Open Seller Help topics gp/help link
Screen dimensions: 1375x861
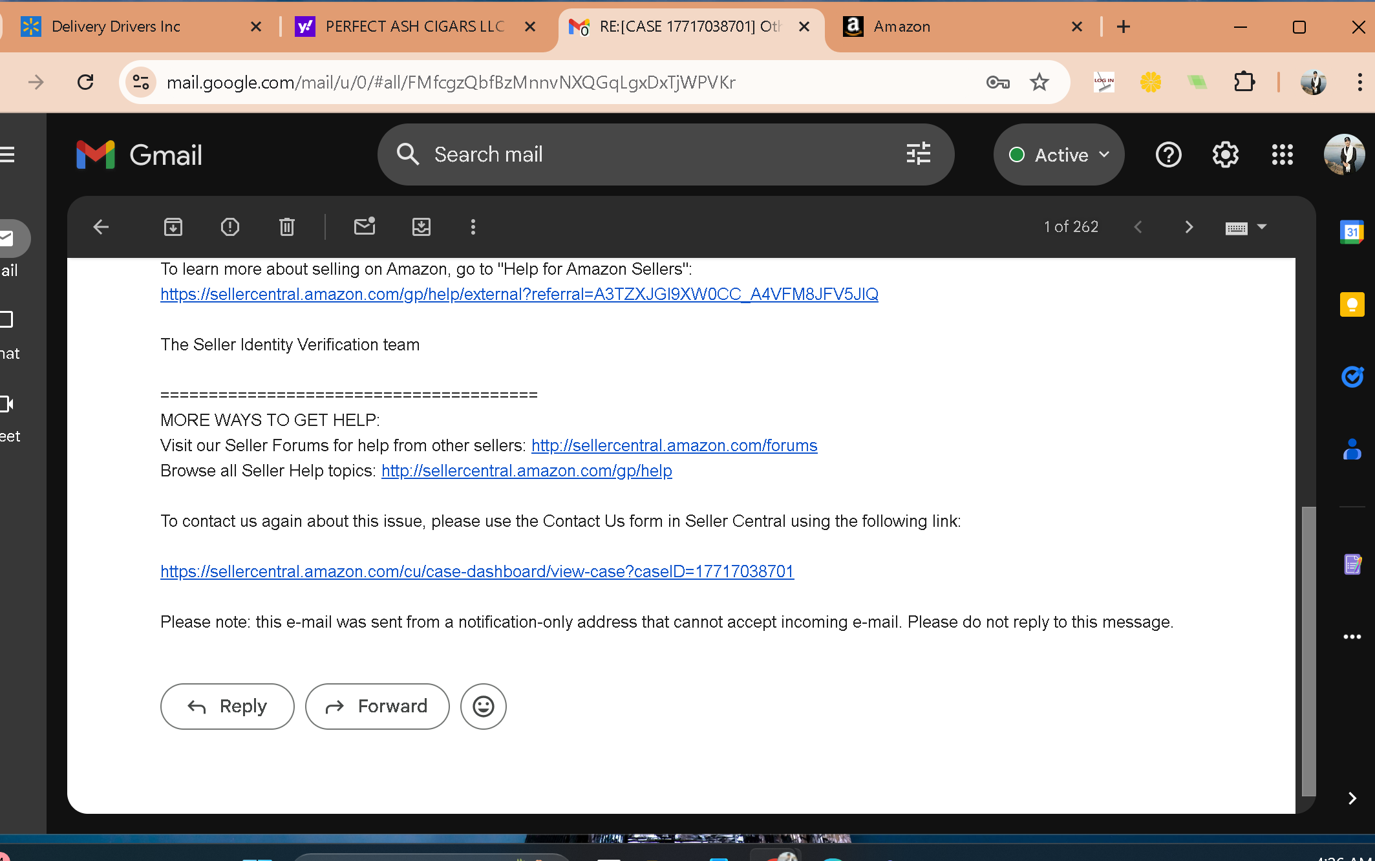(527, 471)
